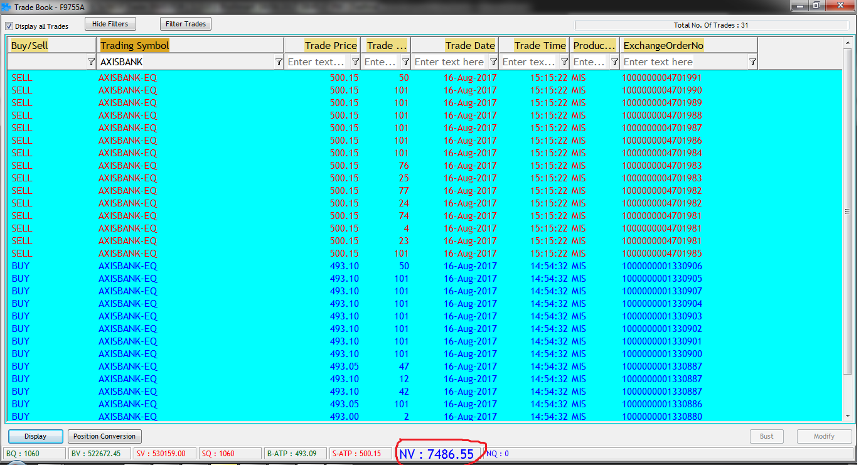Select SELL row with order 1000000004701989
This screenshot has height=465, width=866.
coord(424,103)
